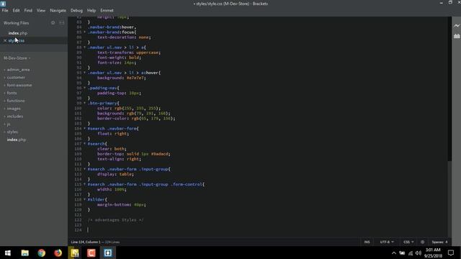Click the vertical editor scrollbar thumb
This screenshot has height=259, width=461.
click(449, 88)
